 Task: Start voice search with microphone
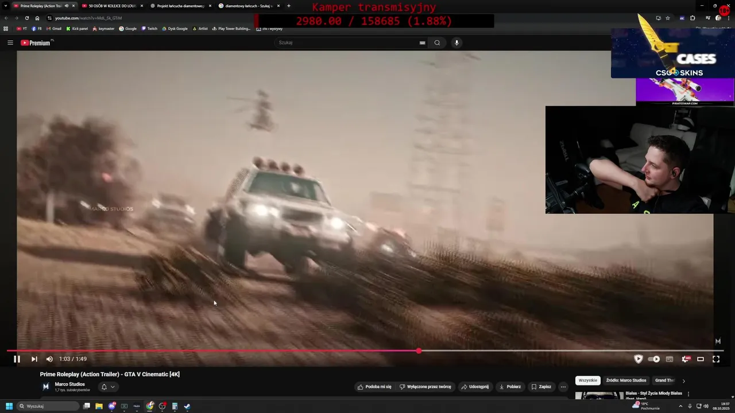click(457, 42)
